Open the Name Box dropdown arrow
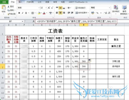This screenshot has height=100, width=129. click(x=22, y=21)
